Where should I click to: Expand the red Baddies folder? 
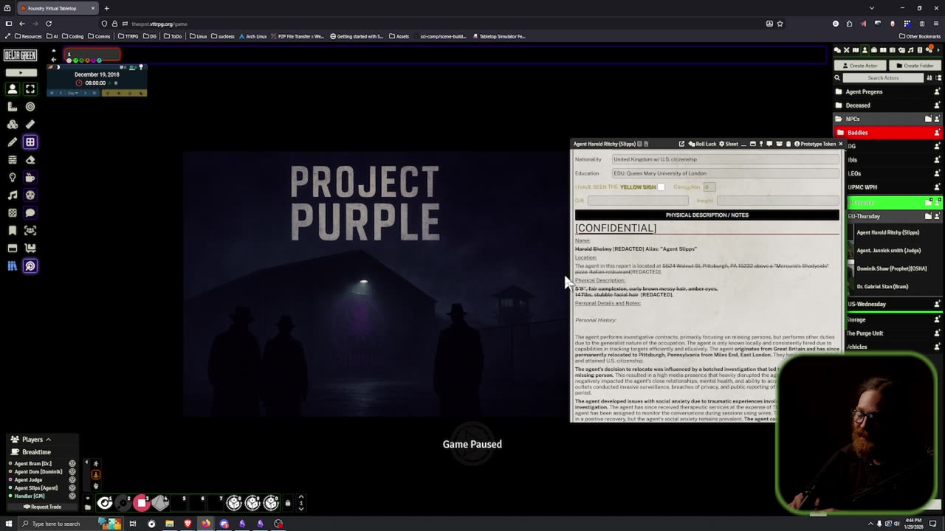[x=888, y=133]
